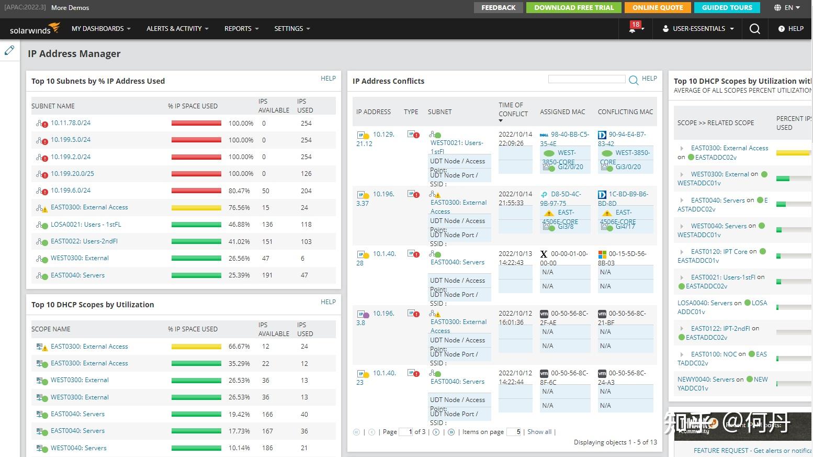
Task: Click DHCP scope icon for WEST0040: Servers
Action: (42, 449)
